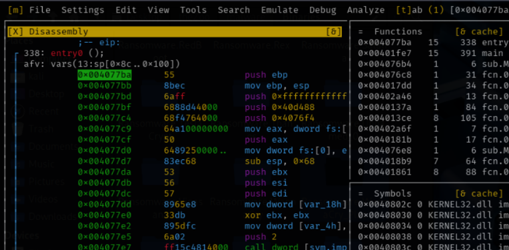This screenshot has height=250, width=509.
Task: Select function 0x004076b4 in Functions list
Action: [433, 64]
